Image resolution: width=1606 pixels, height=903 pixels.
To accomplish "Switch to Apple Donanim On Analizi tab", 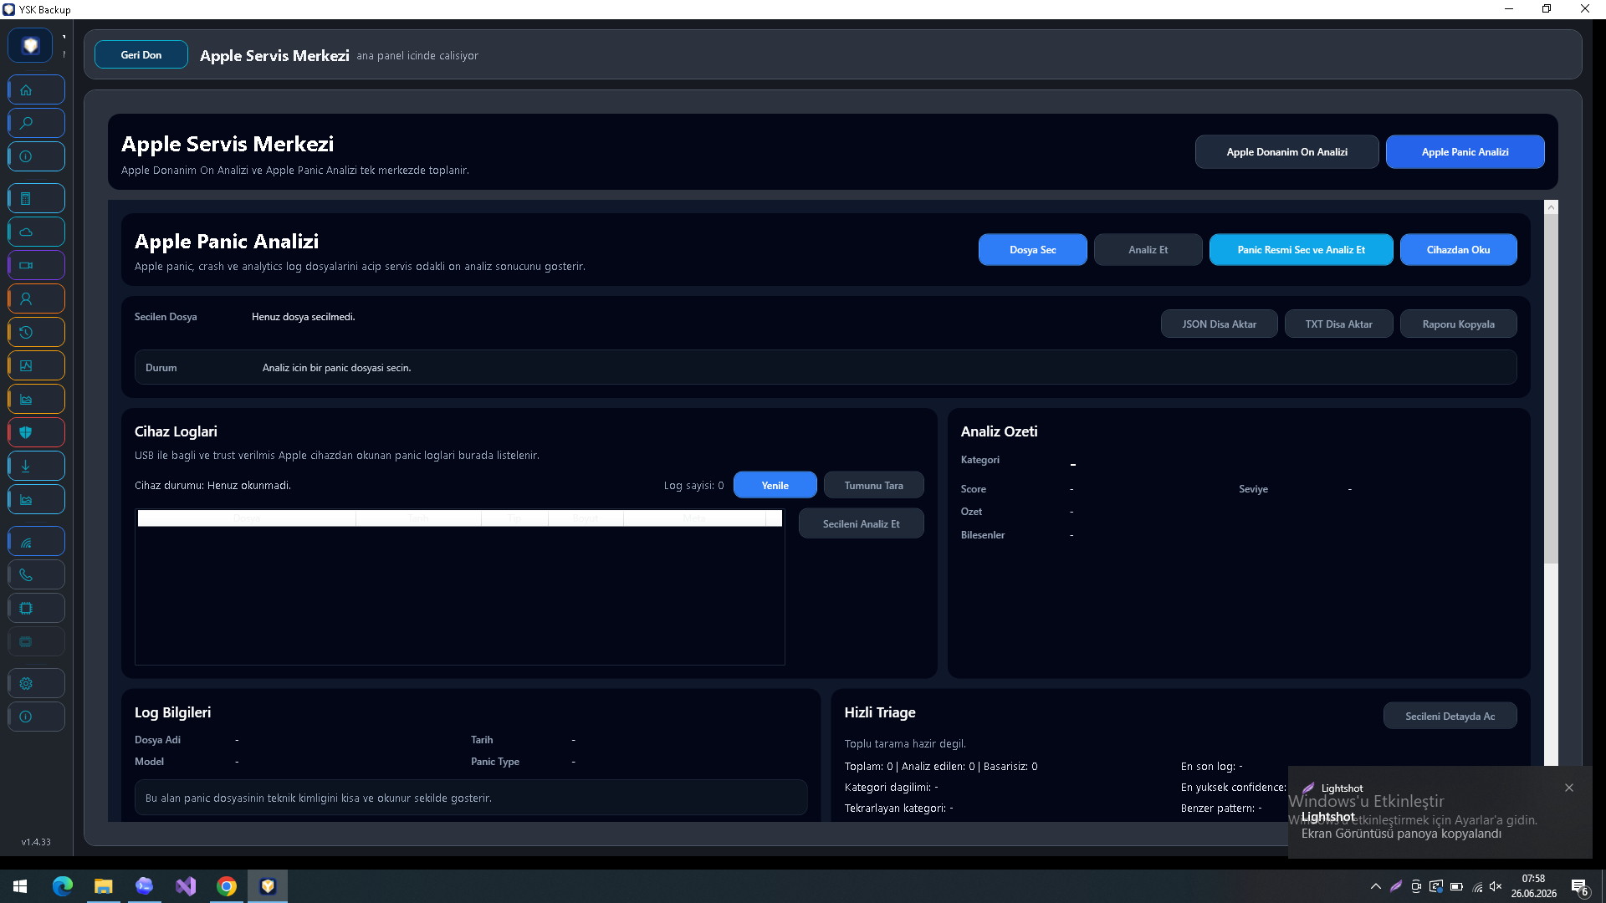I will tap(1286, 152).
